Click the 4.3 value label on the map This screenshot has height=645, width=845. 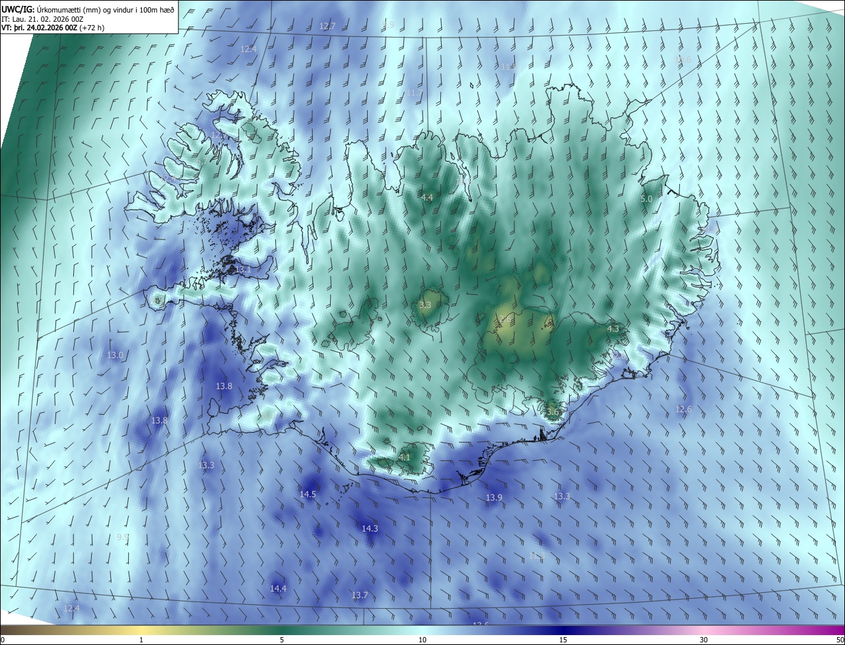click(x=613, y=328)
